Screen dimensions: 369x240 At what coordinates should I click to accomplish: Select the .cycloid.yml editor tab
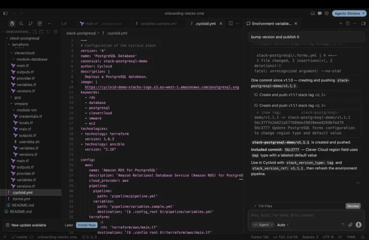point(205,24)
